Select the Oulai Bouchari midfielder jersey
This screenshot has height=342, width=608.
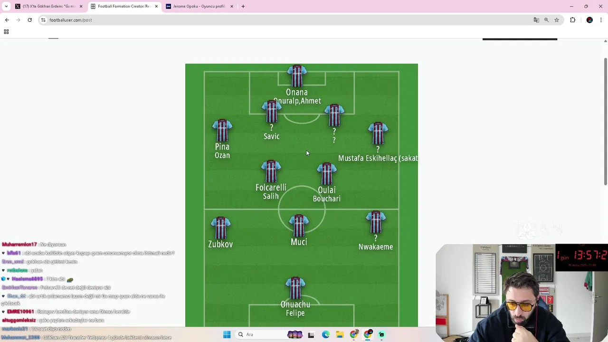pyautogui.click(x=327, y=174)
